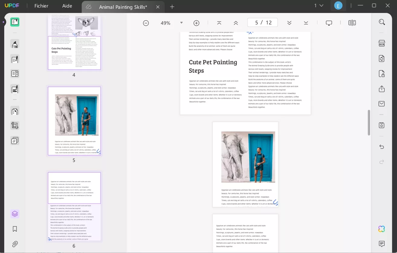This screenshot has width=397, height=253.
Task: Open the window count dropdown showing 1
Action: pyautogui.click(x=319, y=6)
